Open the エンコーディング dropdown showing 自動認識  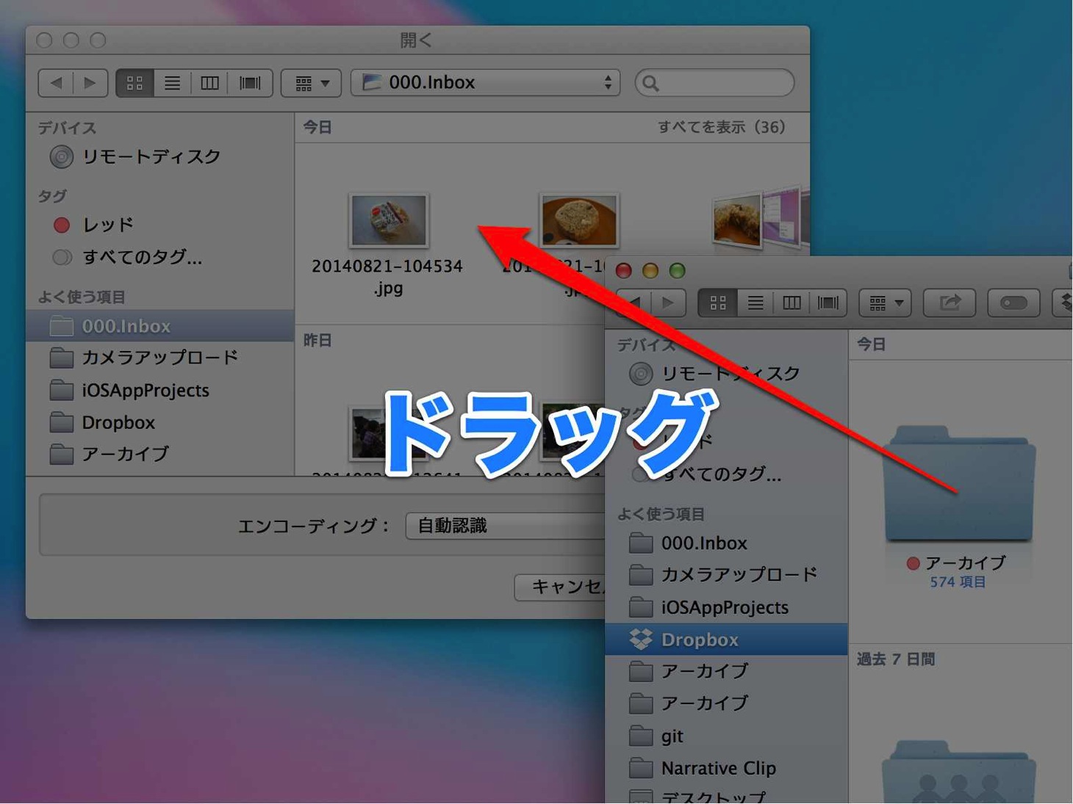(505, 526)
